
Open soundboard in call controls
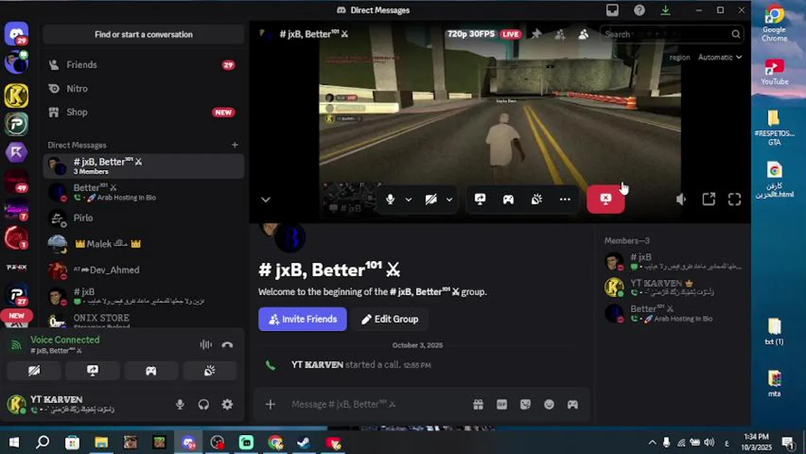tap(537, 199)
